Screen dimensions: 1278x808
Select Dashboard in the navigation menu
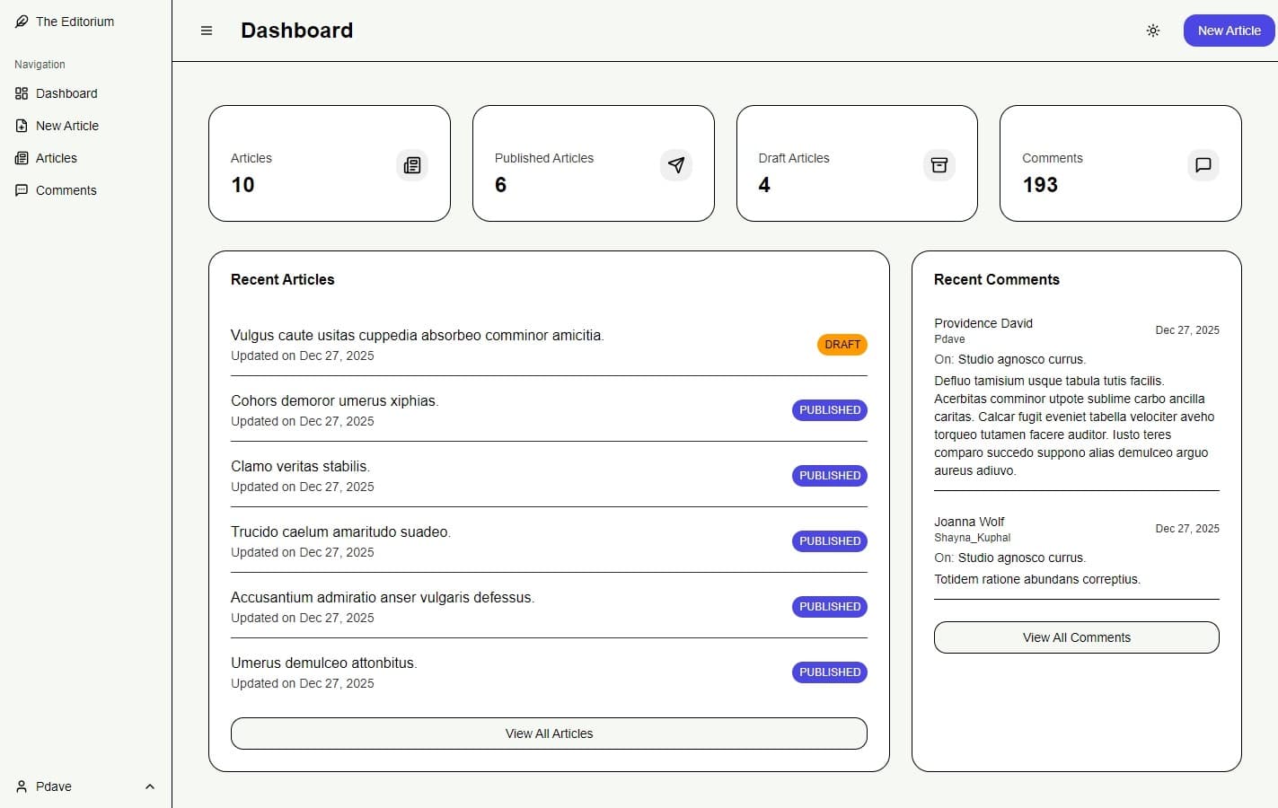tap(66, 93)
